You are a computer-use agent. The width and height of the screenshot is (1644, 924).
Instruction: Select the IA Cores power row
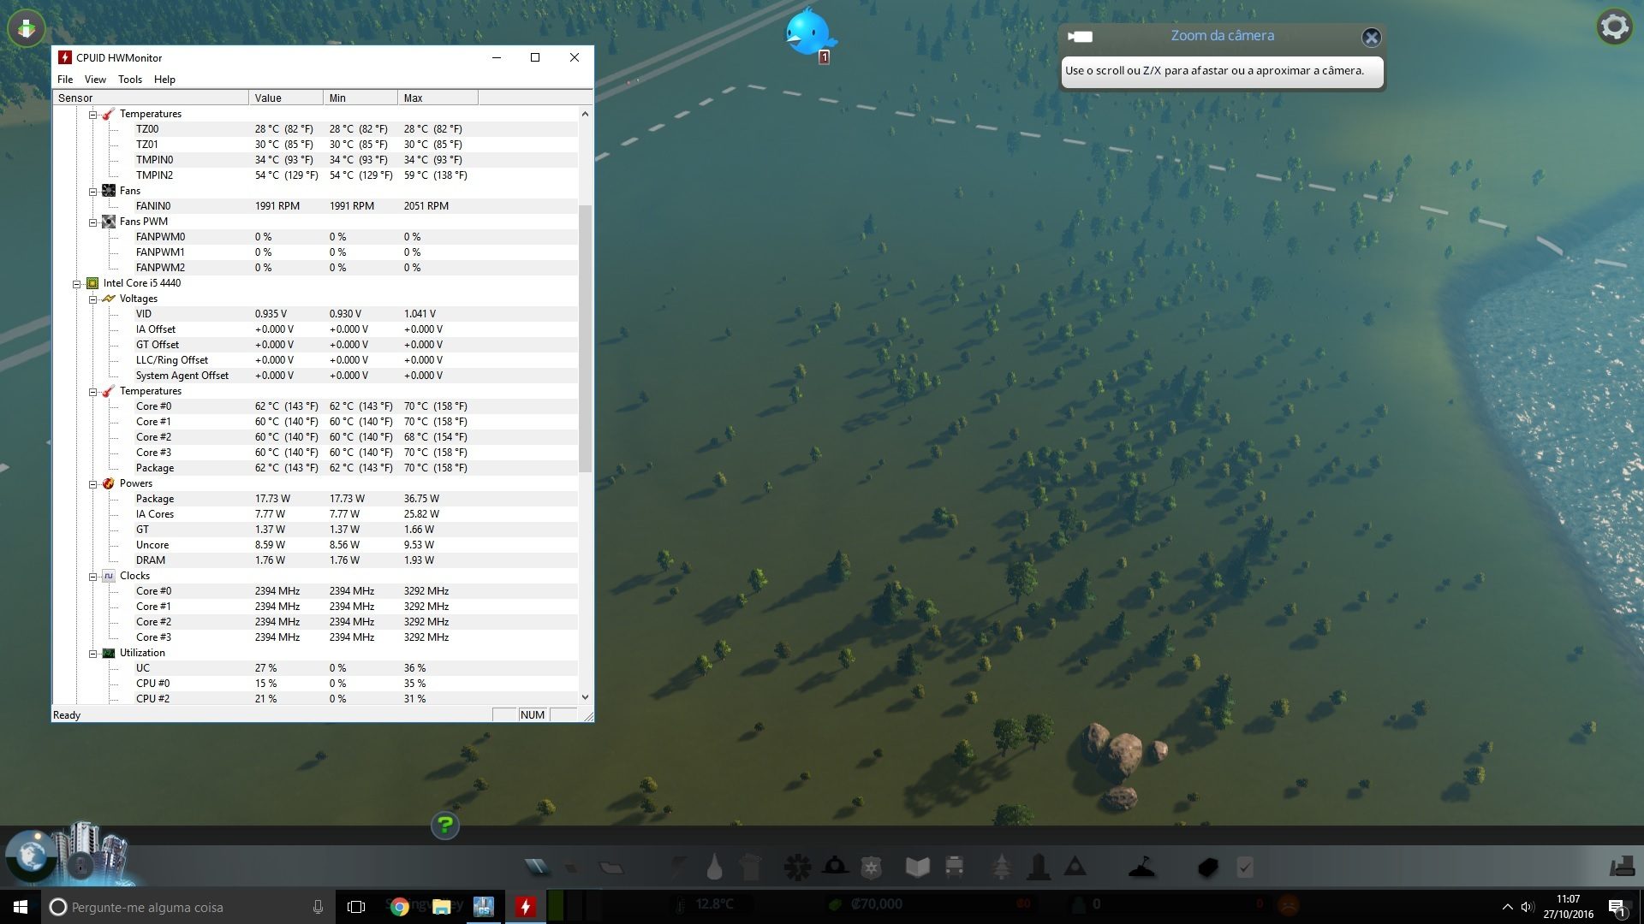click(315, 514)
